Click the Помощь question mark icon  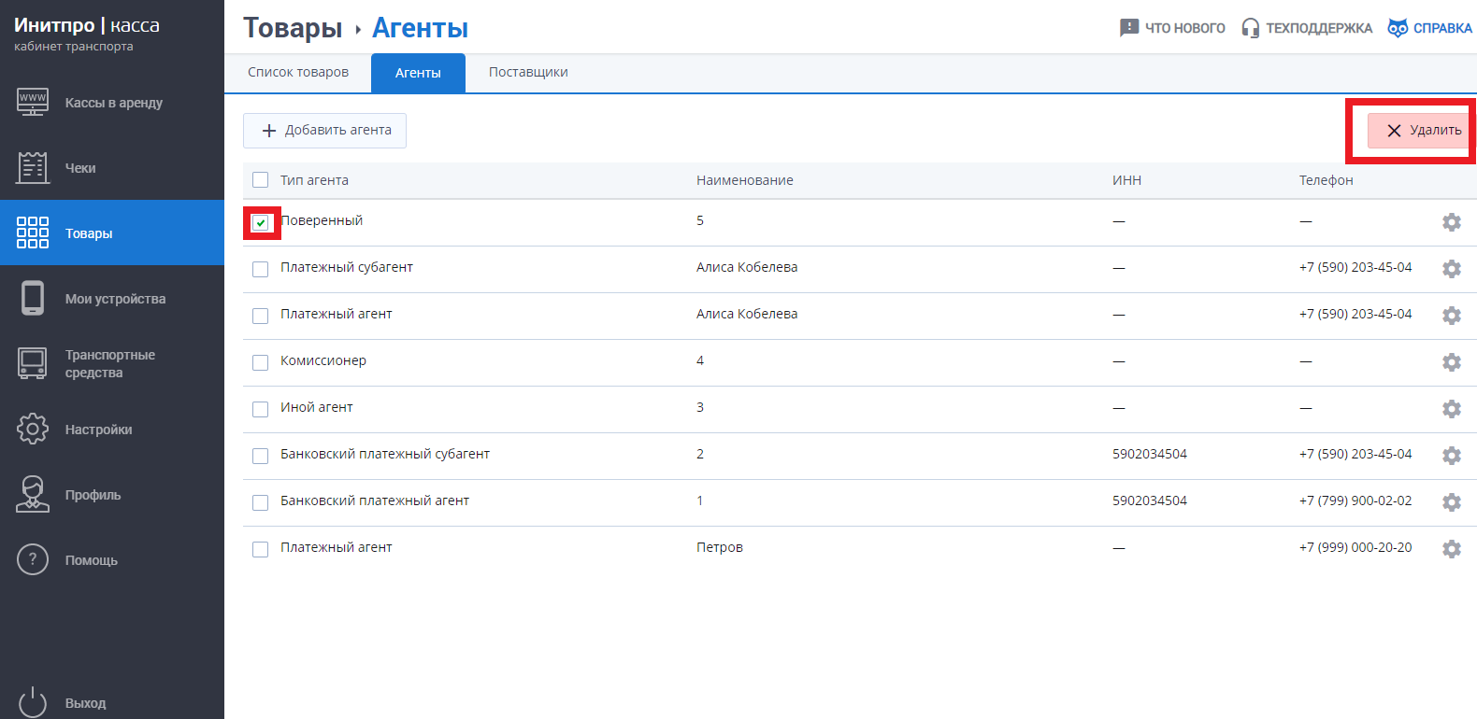(x=33, y=559)
